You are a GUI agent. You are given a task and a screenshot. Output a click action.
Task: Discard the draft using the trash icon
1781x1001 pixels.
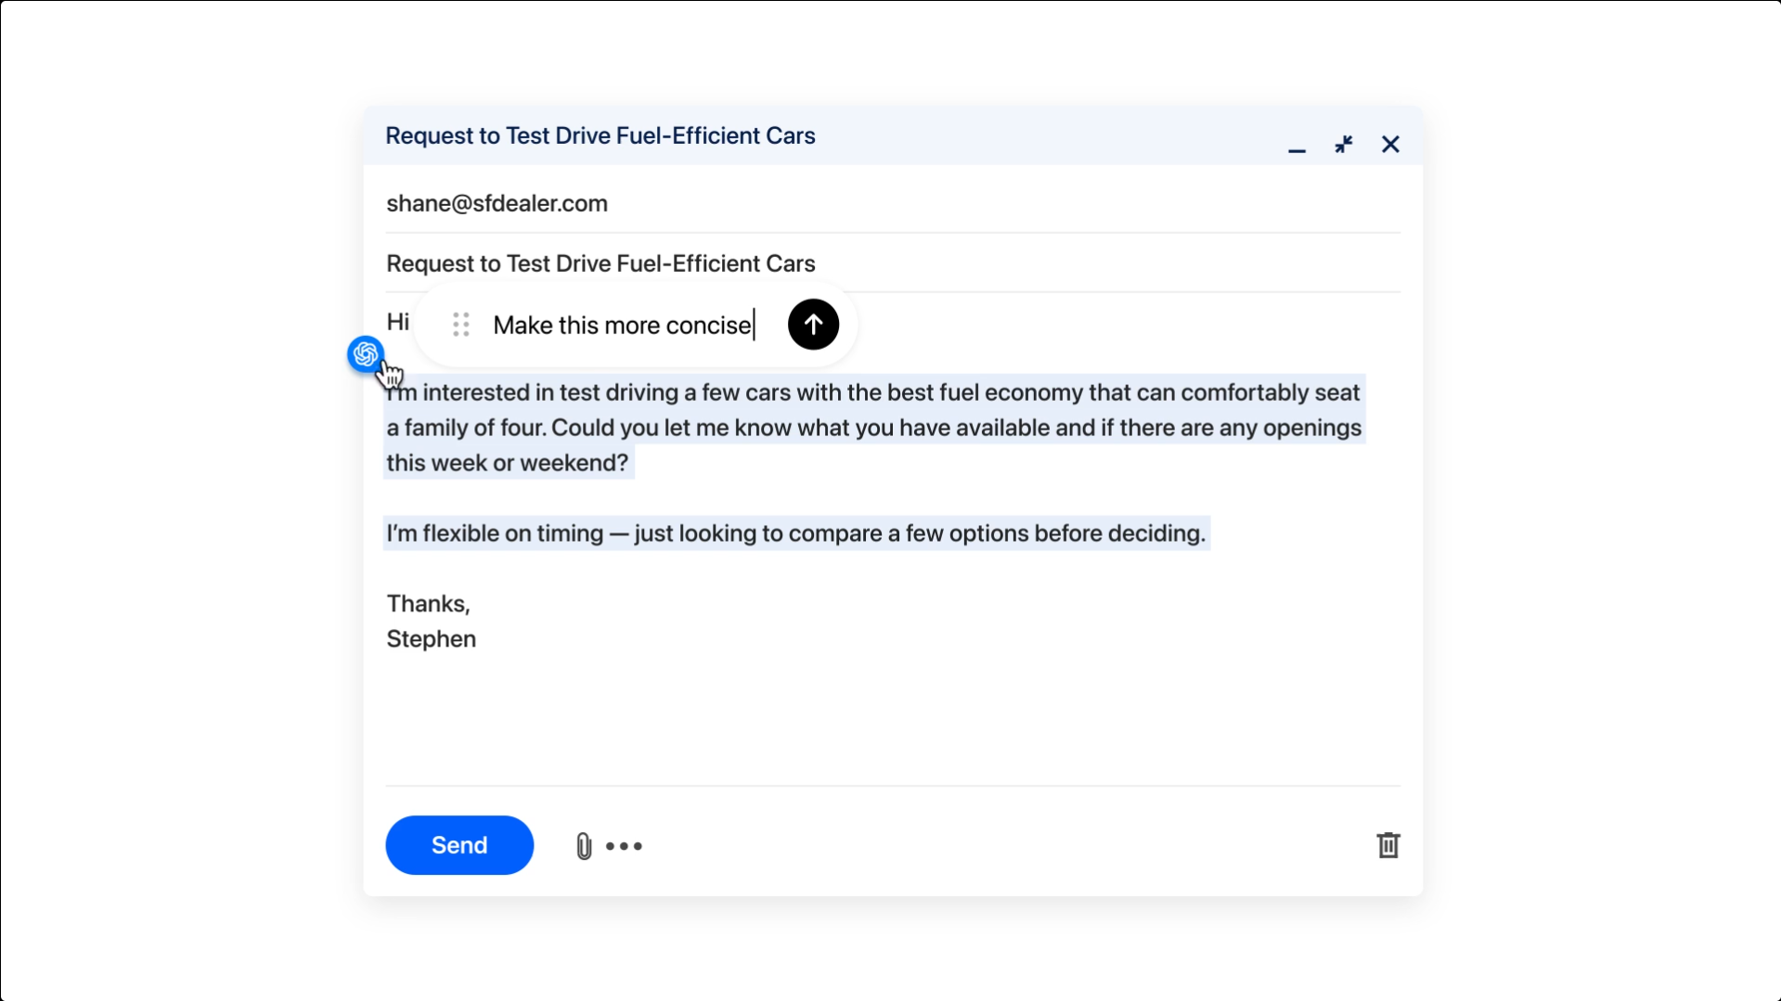1387,845
